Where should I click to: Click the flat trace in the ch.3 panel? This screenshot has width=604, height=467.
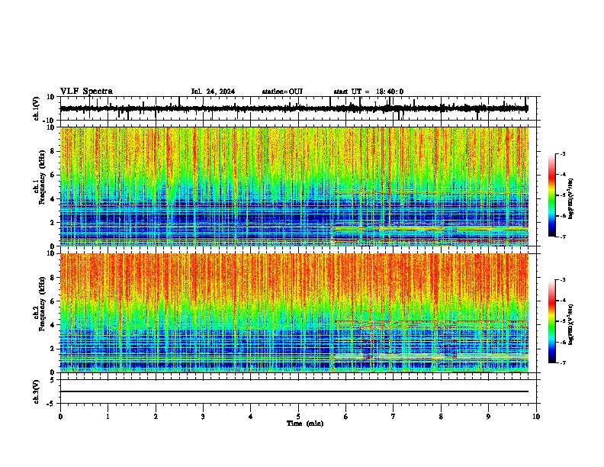pyautogui.click(x=294, y=391)
